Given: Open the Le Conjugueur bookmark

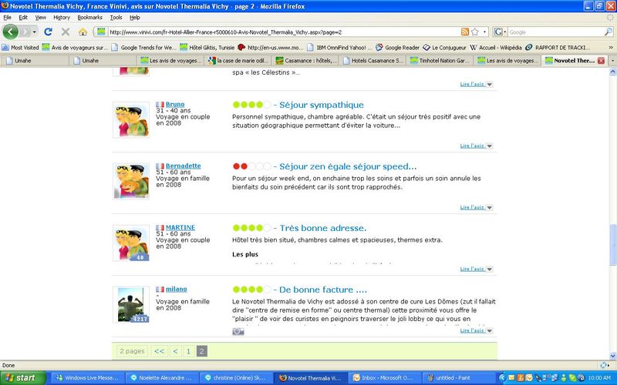Looking at the screenshot, I should 444,48.
